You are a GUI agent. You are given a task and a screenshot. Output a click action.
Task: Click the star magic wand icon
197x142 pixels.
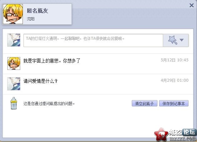173,40
